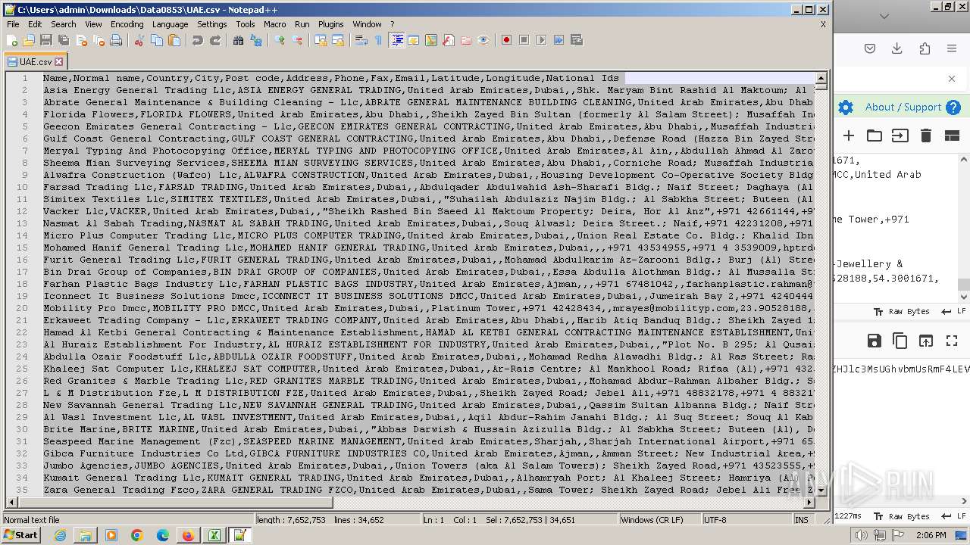Click the Stop recording macro icon
The height and width of the screenshot is (545, 970).
[524, 40]
